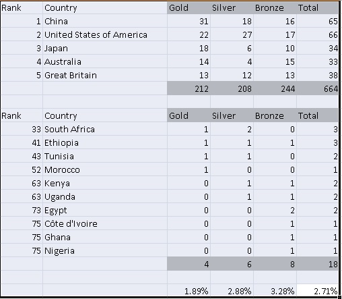Click the grand total cell 664
Screen dimensions: 342x299
click(318, 88)
